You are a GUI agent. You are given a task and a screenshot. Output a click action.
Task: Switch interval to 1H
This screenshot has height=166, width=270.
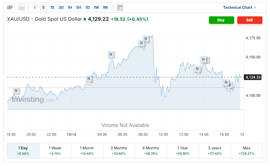click(x=70, y=8)
